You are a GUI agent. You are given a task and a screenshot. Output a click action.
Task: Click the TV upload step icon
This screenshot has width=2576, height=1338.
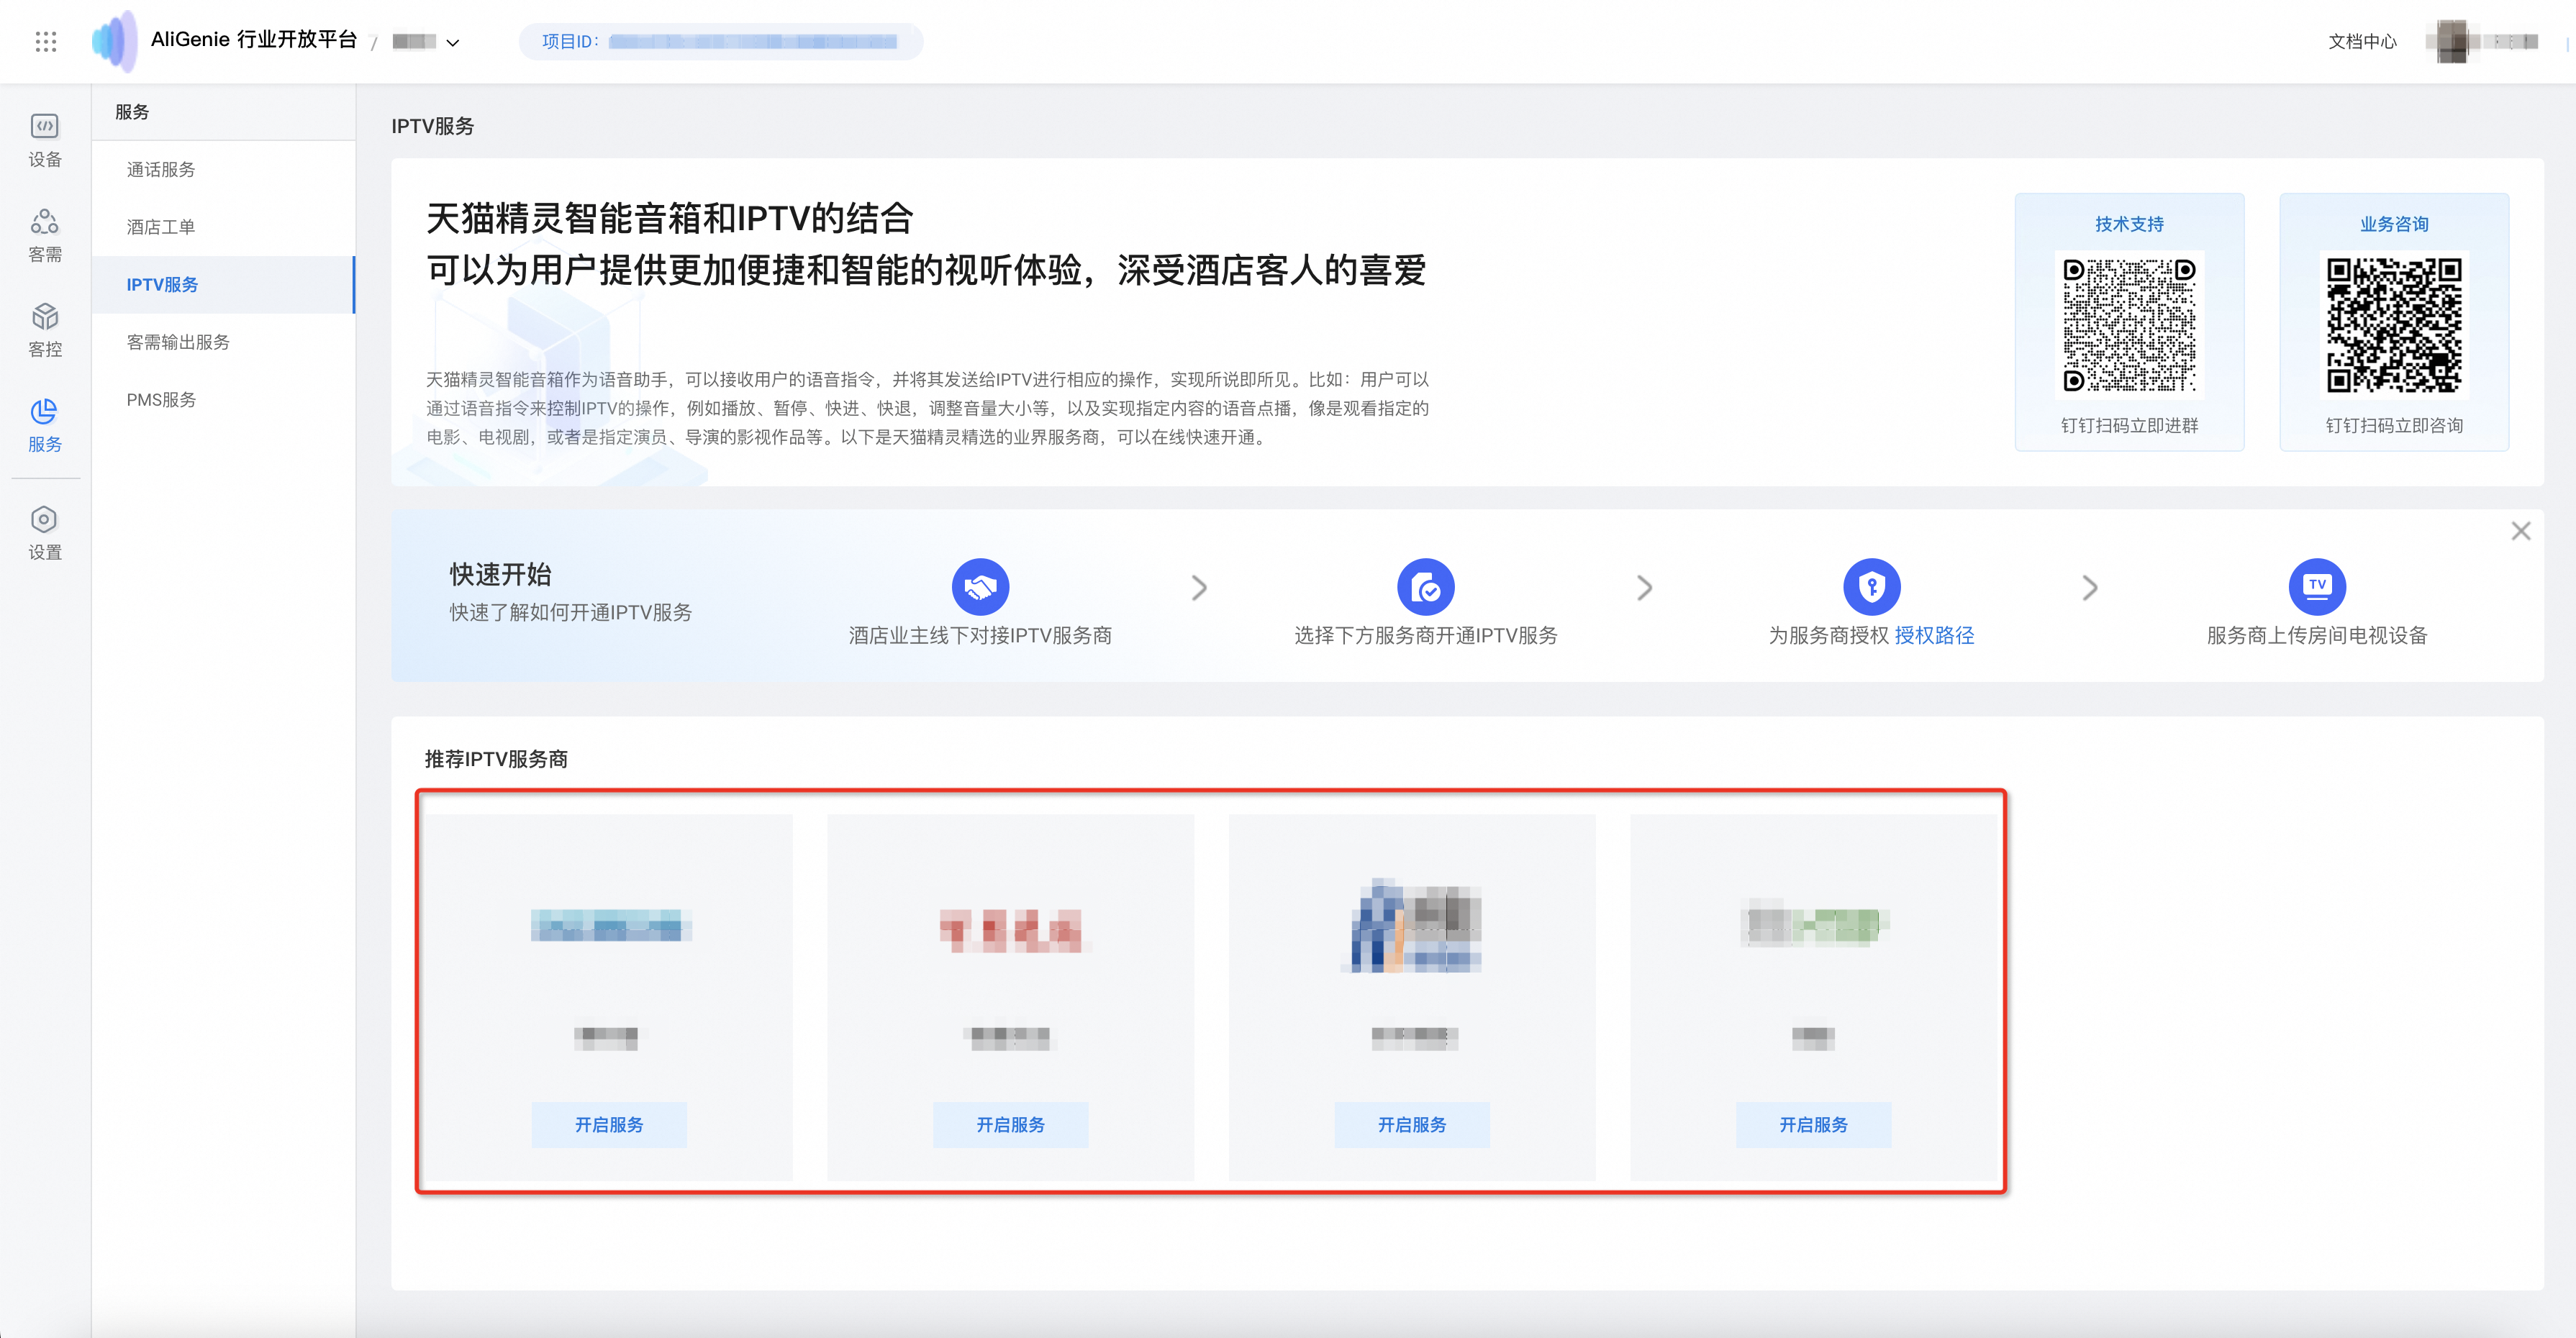(x=2316, y=586)
